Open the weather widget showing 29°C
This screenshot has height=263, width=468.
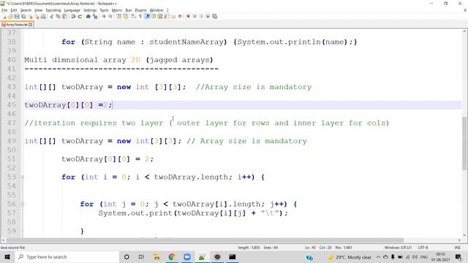350,257
